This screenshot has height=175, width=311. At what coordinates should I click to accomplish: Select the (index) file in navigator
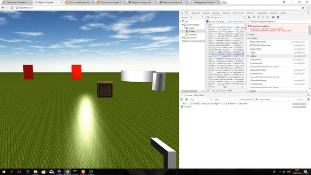point(191,31)
